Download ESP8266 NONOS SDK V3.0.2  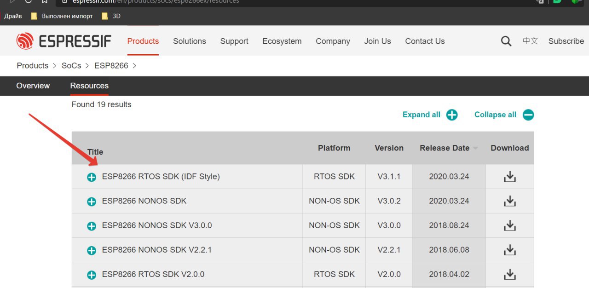510,201
